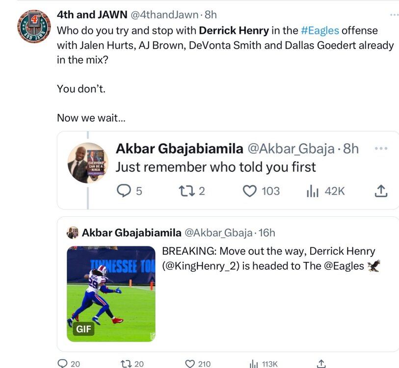
Task: Play the Derrick Henry GIF thumbnail
Action: [x=111, y=294]
